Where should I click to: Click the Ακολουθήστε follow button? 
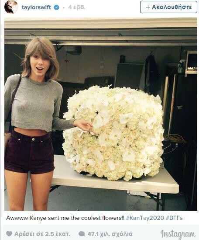click(x=168, y=7)
